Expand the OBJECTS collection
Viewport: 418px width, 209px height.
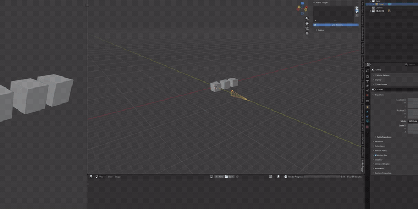[x=370, y=11]
